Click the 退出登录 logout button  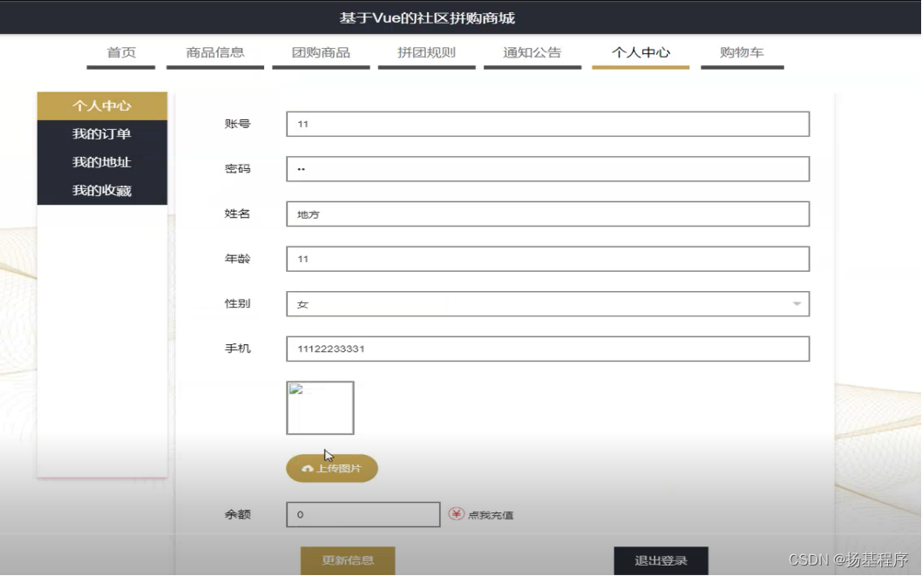pyautogui.click(x=661, y=560)
